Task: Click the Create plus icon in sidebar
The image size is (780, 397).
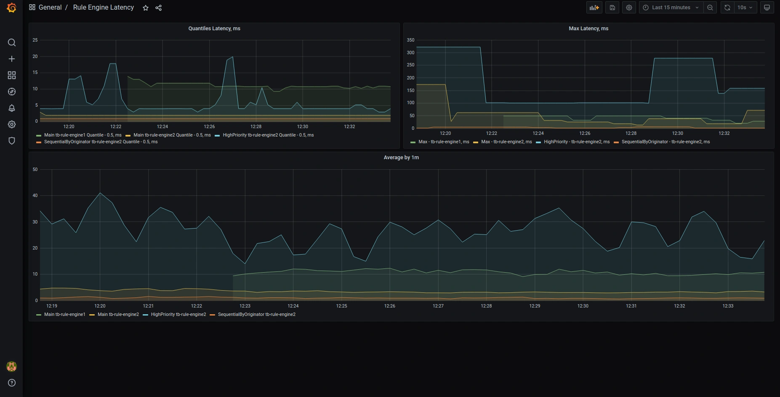Action: pyautogui.click(x=12, y=59)
